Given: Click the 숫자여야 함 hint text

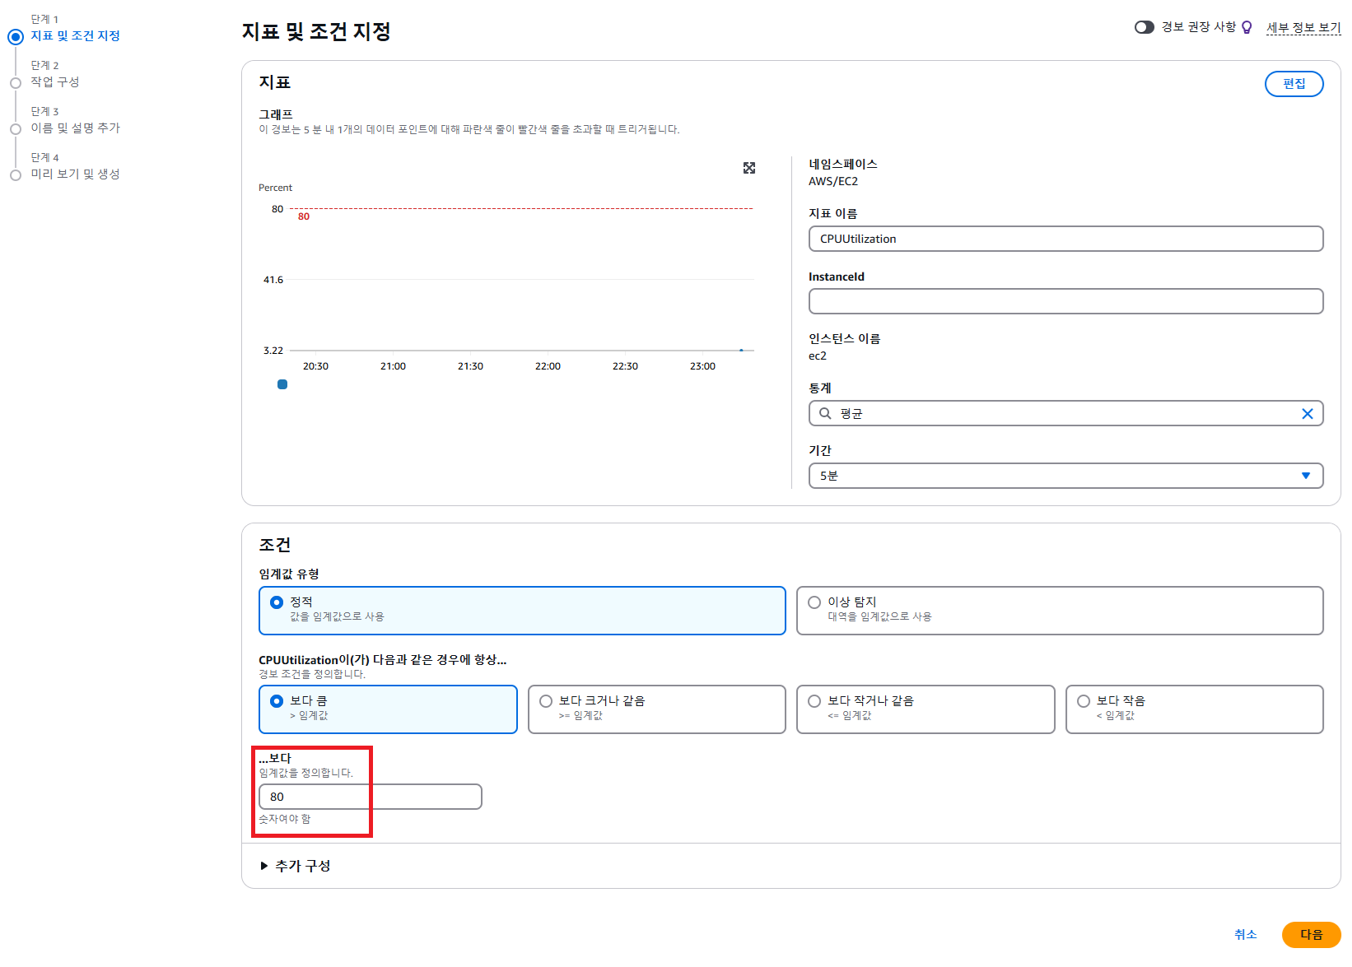Looking at the screenshot, I should coord(285,819).
